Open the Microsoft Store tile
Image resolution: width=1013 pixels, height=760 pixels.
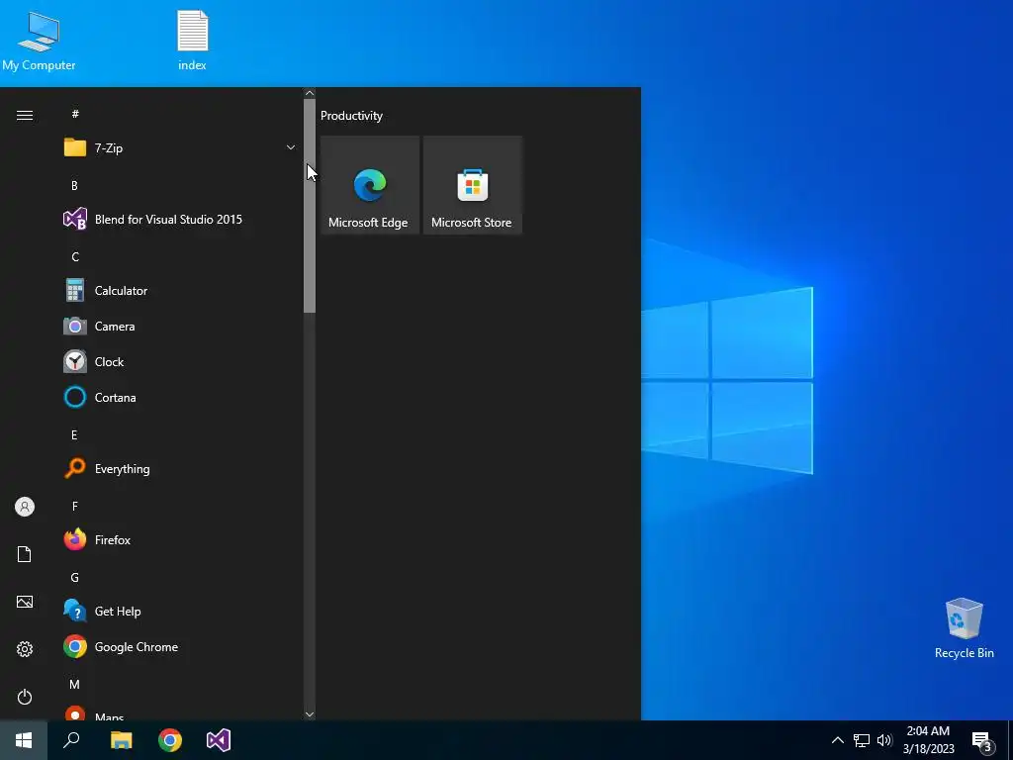tap(472, 185)
